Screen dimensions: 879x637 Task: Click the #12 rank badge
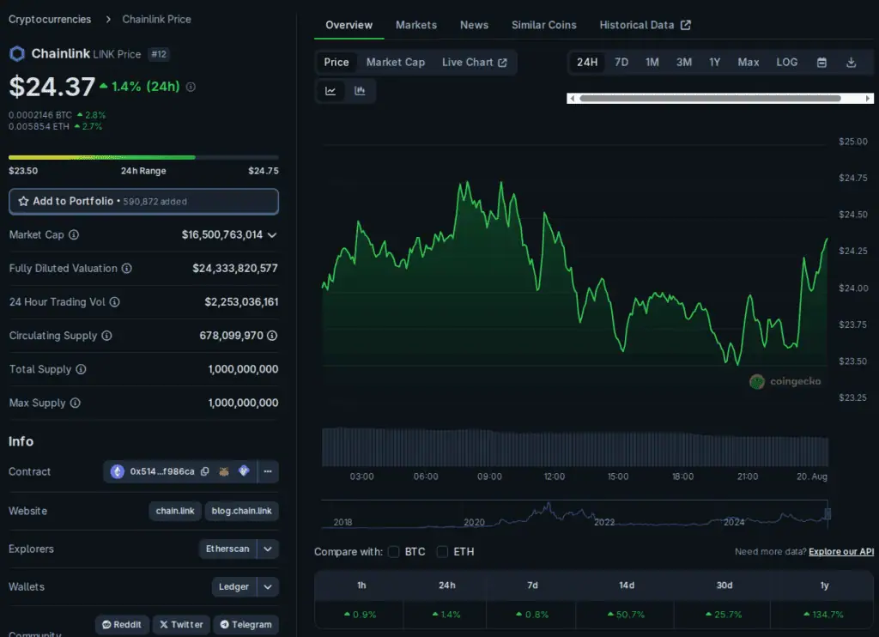pyautogui.click(x=159, y=54)
